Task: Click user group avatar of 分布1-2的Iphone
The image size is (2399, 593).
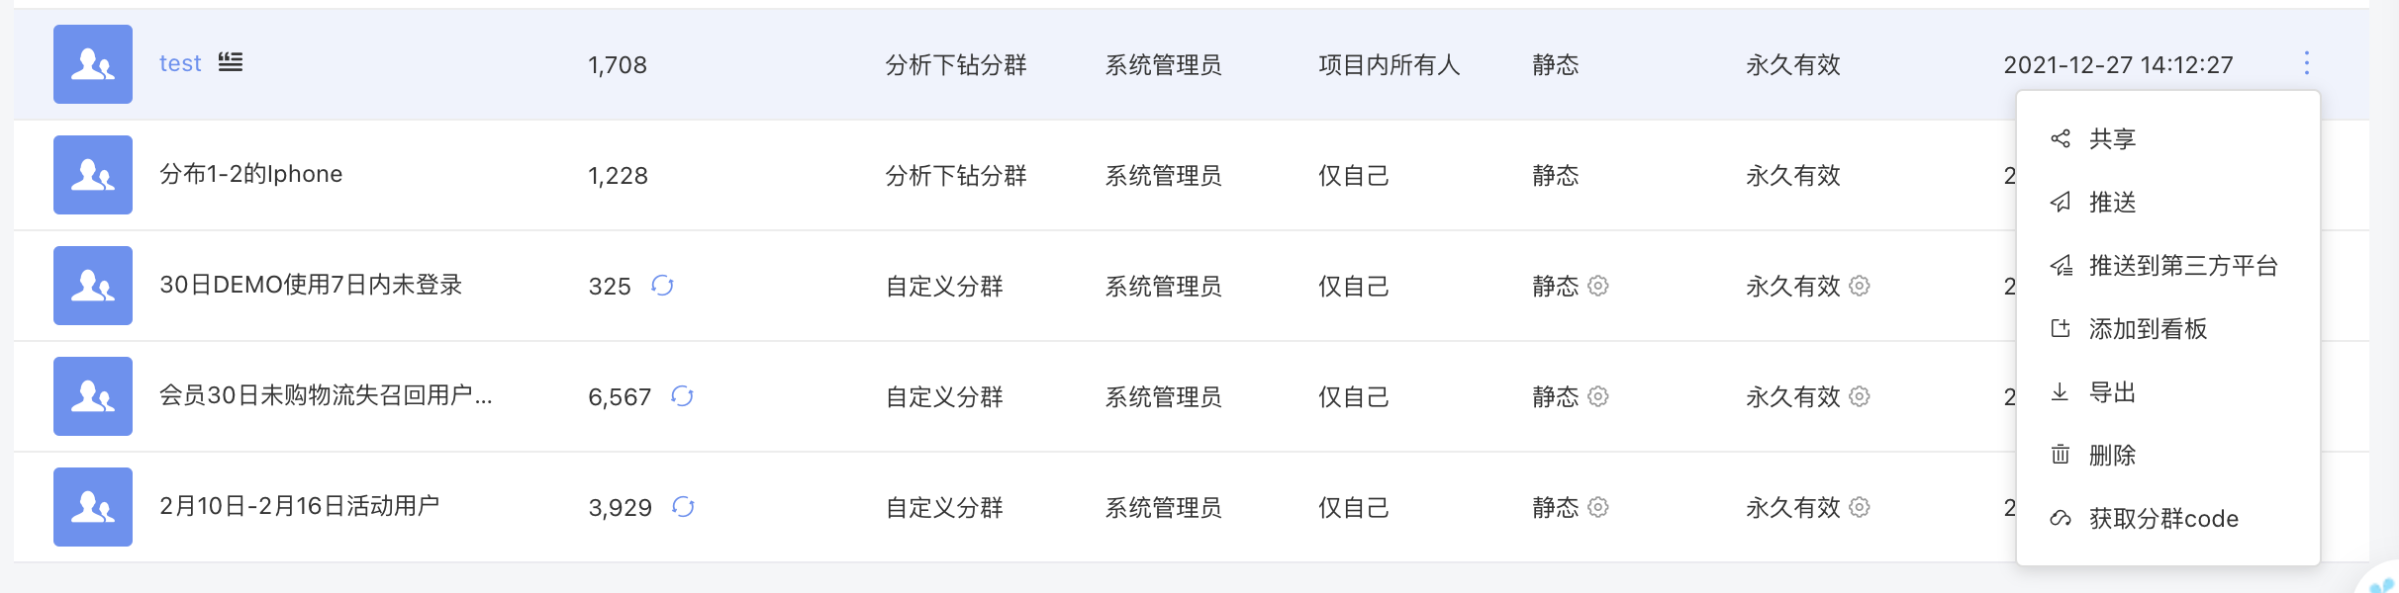Action: coord(93,175)
